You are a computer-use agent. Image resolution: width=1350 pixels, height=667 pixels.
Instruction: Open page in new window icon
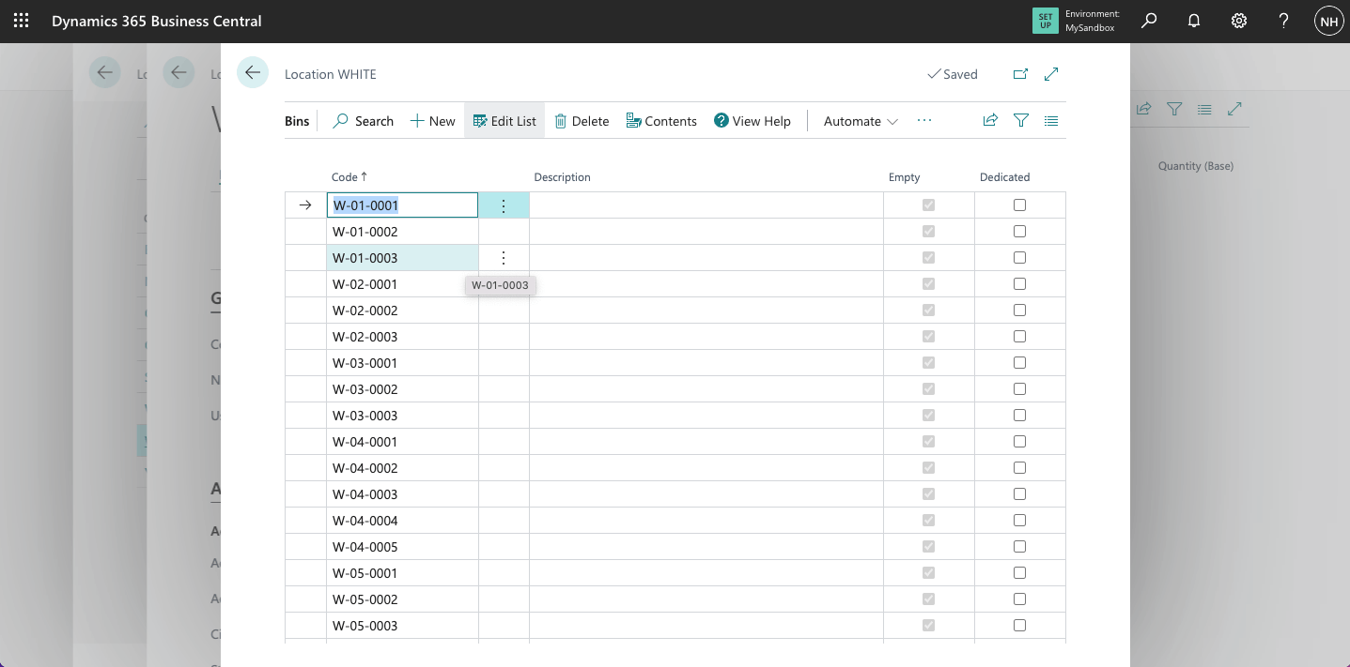click(x=1020, y=74)
